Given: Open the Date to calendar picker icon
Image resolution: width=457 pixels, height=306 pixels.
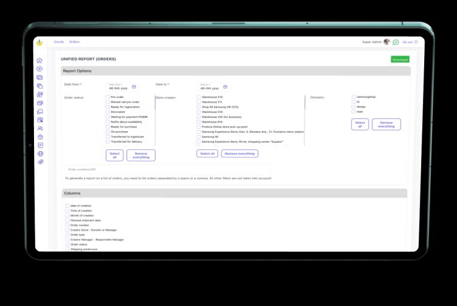Looking at the screenshot, I should pyautogui.click(x=225, y=87).
